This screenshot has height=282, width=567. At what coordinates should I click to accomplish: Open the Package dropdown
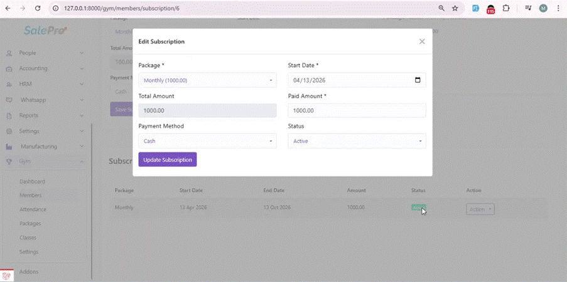click(207, 80)
